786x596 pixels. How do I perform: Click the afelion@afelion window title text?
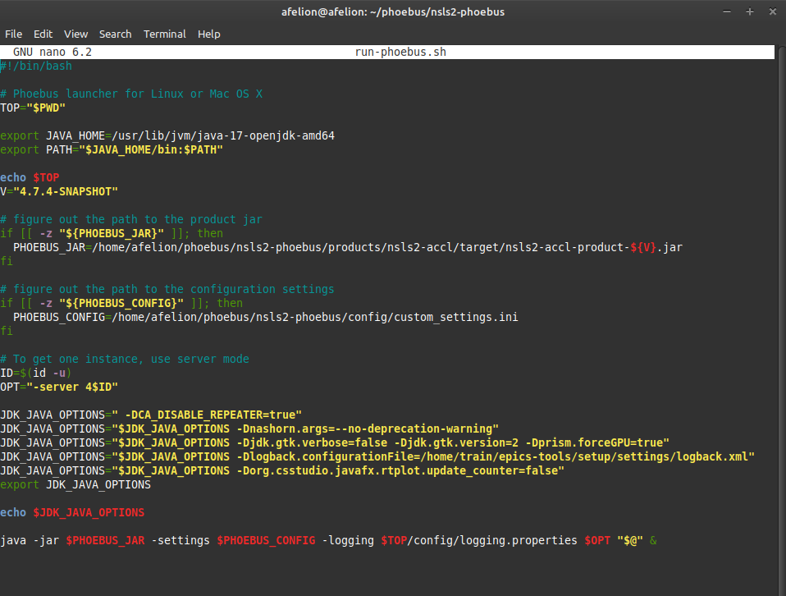(393, 11)
